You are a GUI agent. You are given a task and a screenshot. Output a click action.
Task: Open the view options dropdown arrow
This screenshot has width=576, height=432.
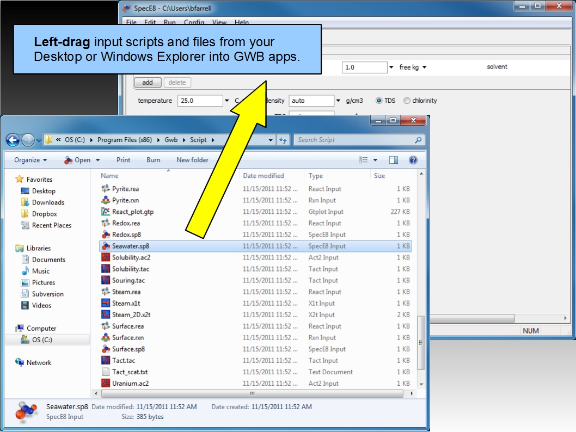[x=375, y=160]
